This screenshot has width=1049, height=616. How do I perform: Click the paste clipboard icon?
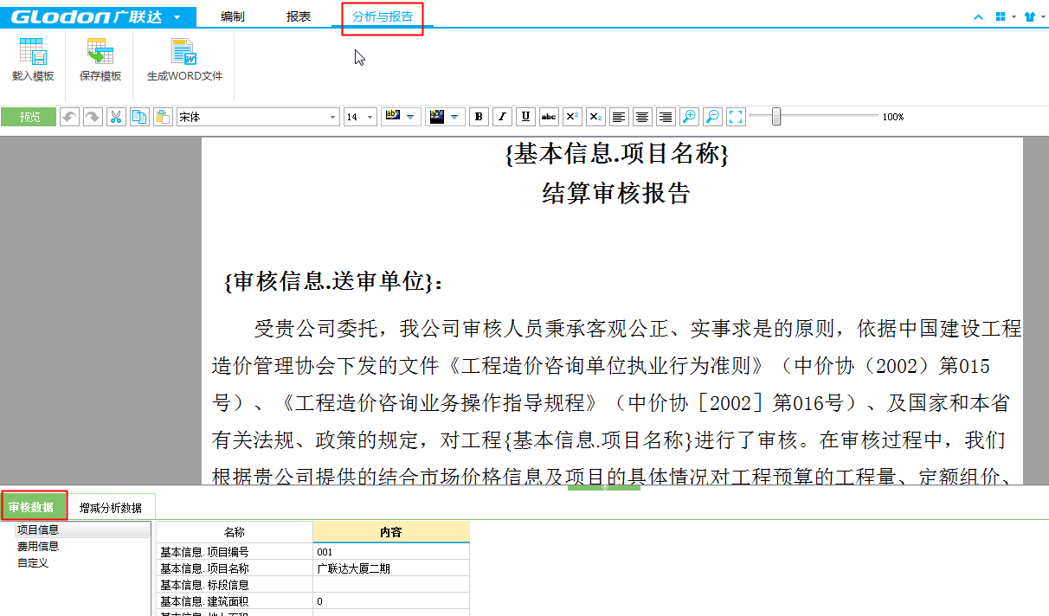pos(163,117)
